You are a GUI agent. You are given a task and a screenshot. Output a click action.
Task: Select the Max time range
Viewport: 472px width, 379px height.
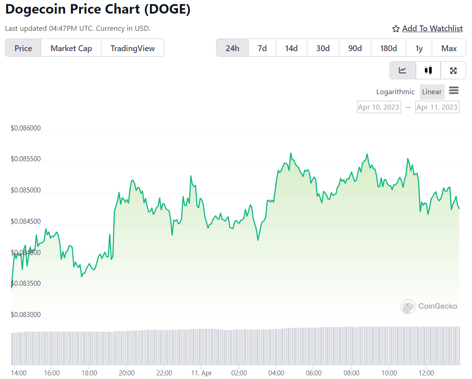(x=449, y=48)
